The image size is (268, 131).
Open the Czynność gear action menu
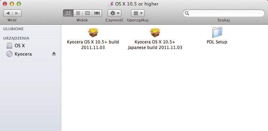click(115, 13)
